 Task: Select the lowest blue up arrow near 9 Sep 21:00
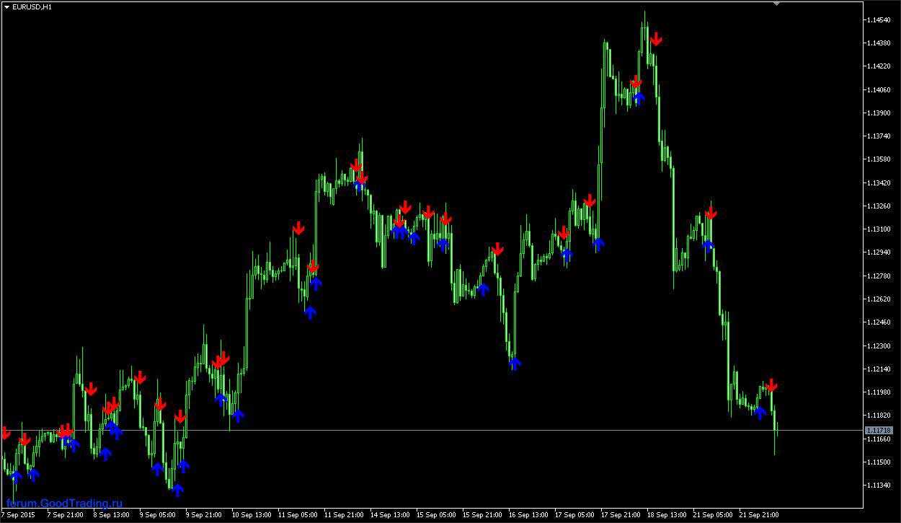click(x=177, y=490)
